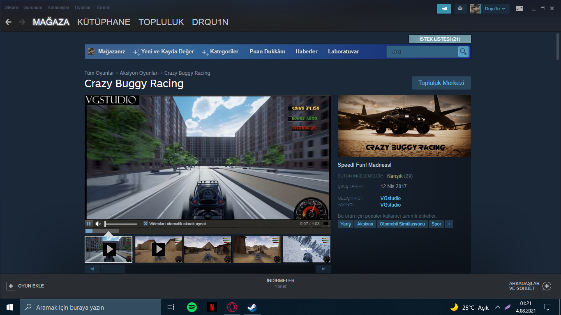The width and height of the screenshot is (561, 315).
Task: Switch to the KÜTÜPHANE tab
Action: [x=104, y=22]
